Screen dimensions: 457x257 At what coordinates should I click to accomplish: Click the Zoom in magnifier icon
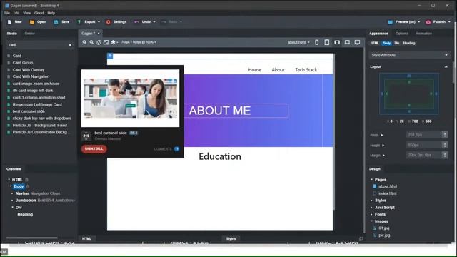pyautogui.click(x=84, y=42)
